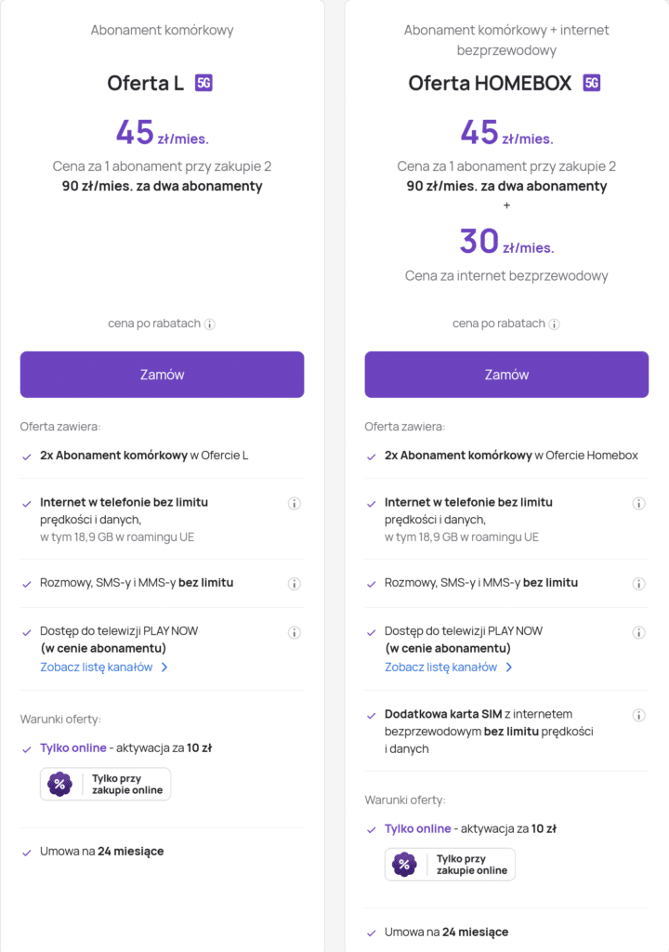Open info for Dodatkowa karta SIM
This screenshot has width=669, height=952.
click(x=638, y=715)
